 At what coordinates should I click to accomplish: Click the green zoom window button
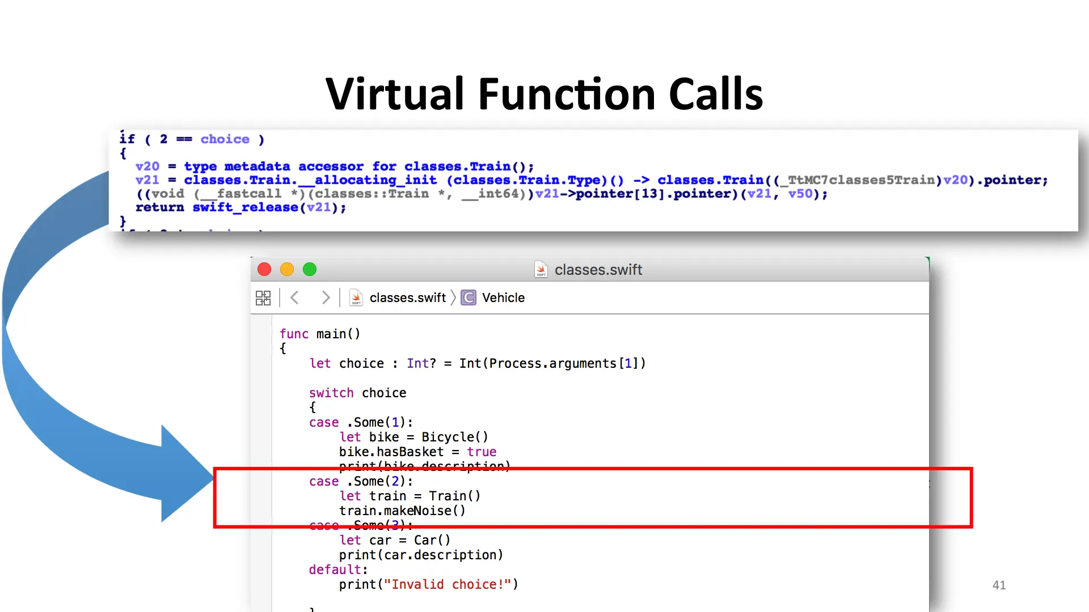coord(310,270)
